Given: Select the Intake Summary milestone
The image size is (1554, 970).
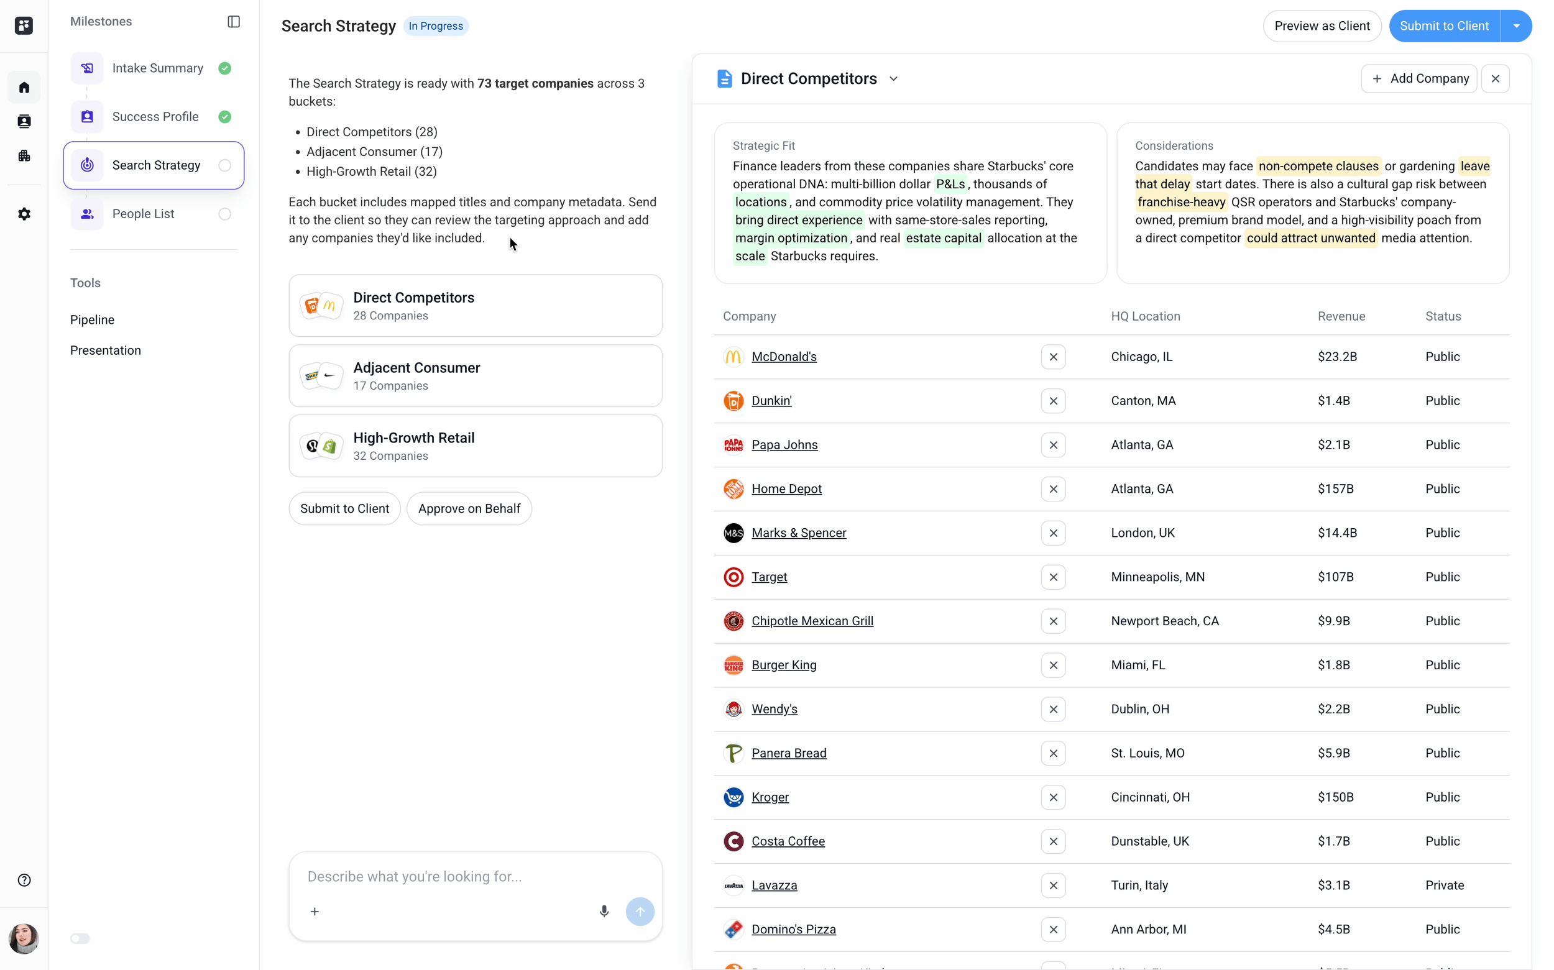Looking at the screenshot, I should [157, 68].
